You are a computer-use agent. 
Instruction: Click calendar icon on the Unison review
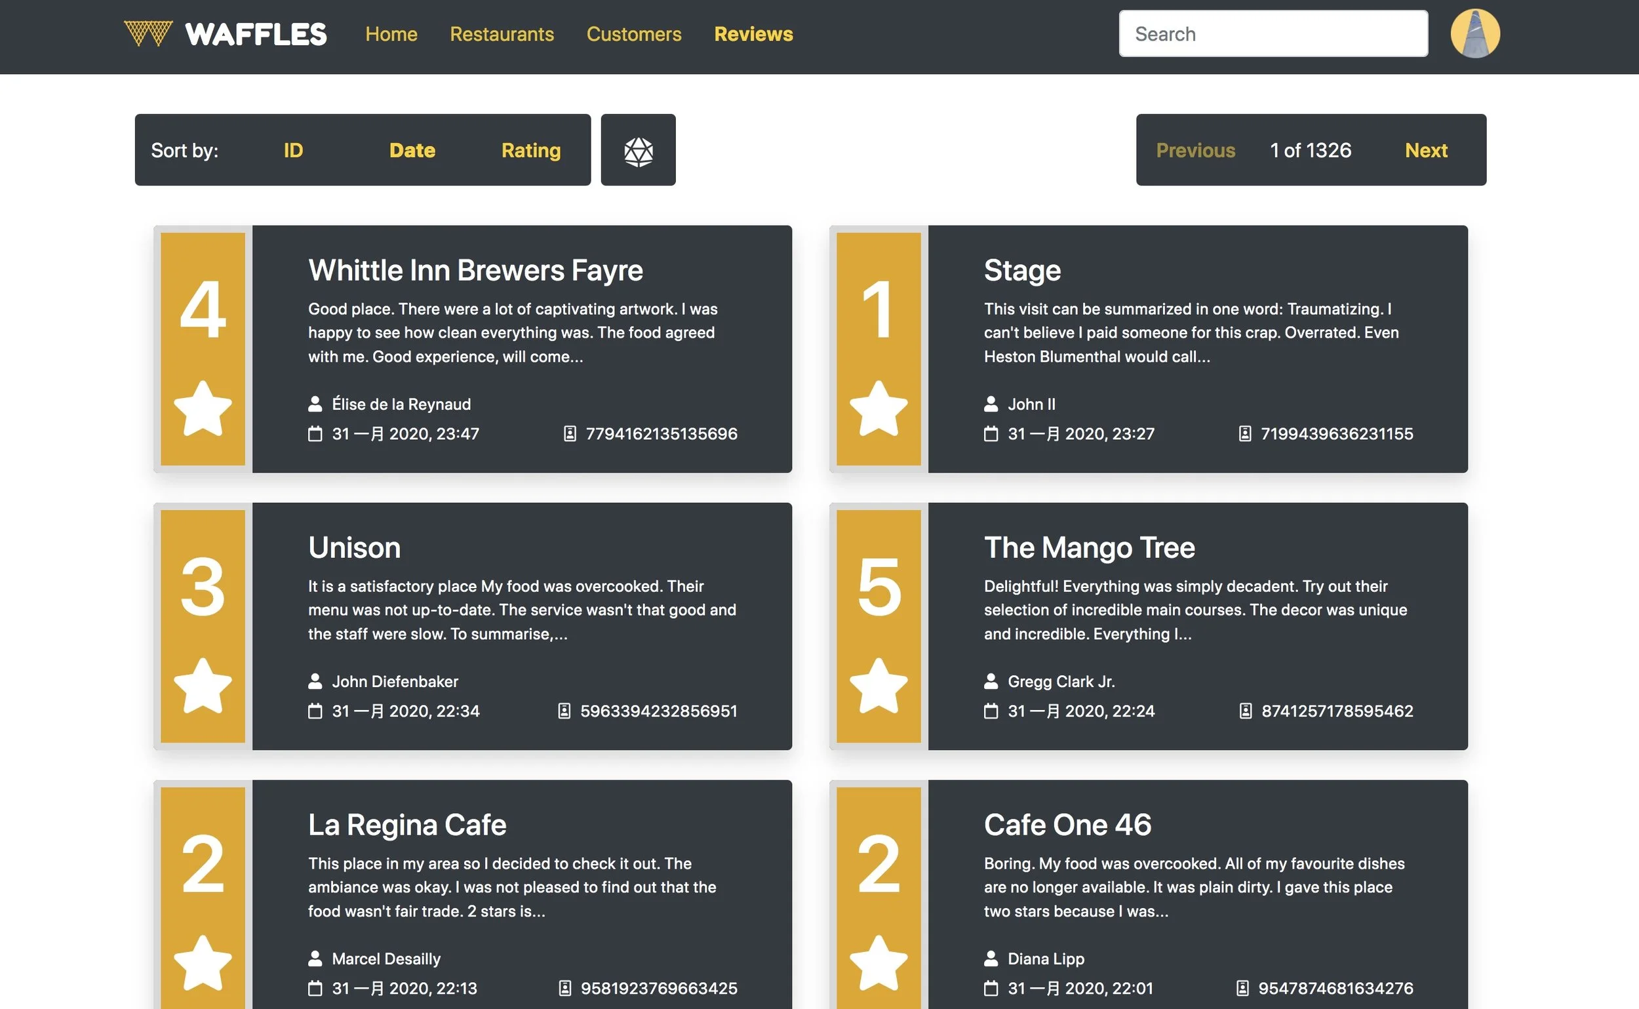coord(315,711)
